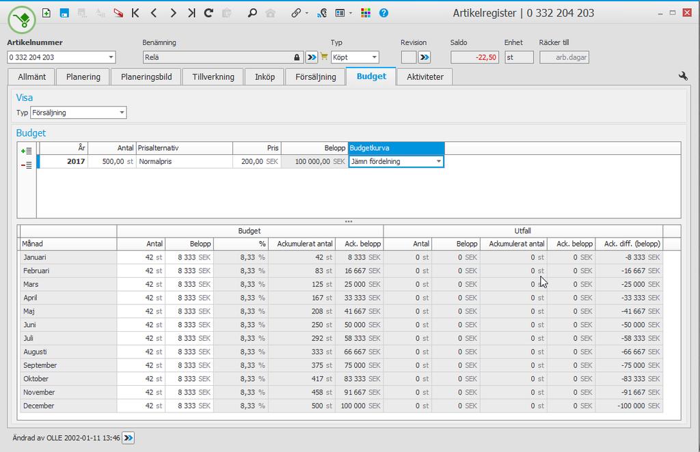Viewport: 700px width, 452px height.
Task: Open the Artikelnummer dropdown
Action: click(111, 57)
